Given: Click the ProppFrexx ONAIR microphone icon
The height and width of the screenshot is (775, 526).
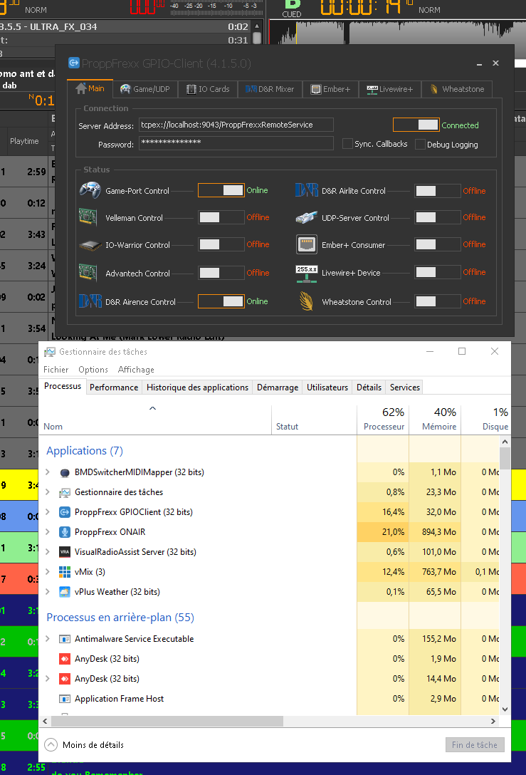Looking at the screenshot, I should click(x=65, y=532).
